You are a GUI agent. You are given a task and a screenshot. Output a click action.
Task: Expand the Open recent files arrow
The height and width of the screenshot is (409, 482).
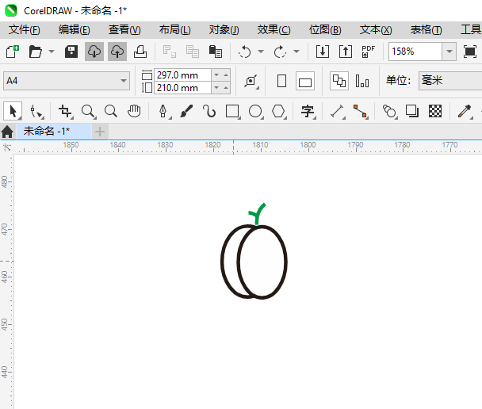pos(52,52)
